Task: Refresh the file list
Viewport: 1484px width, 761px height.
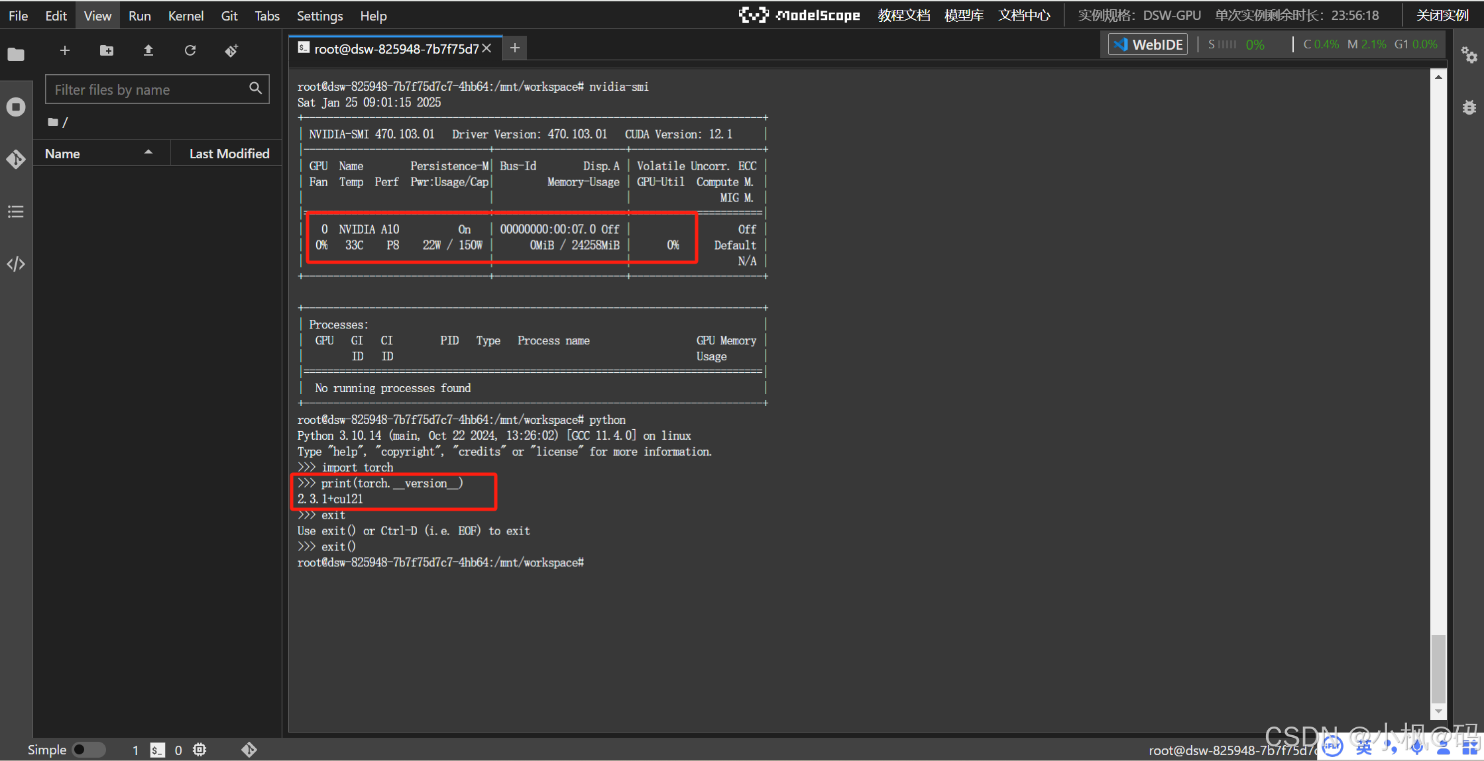Action: click(190, 50)
